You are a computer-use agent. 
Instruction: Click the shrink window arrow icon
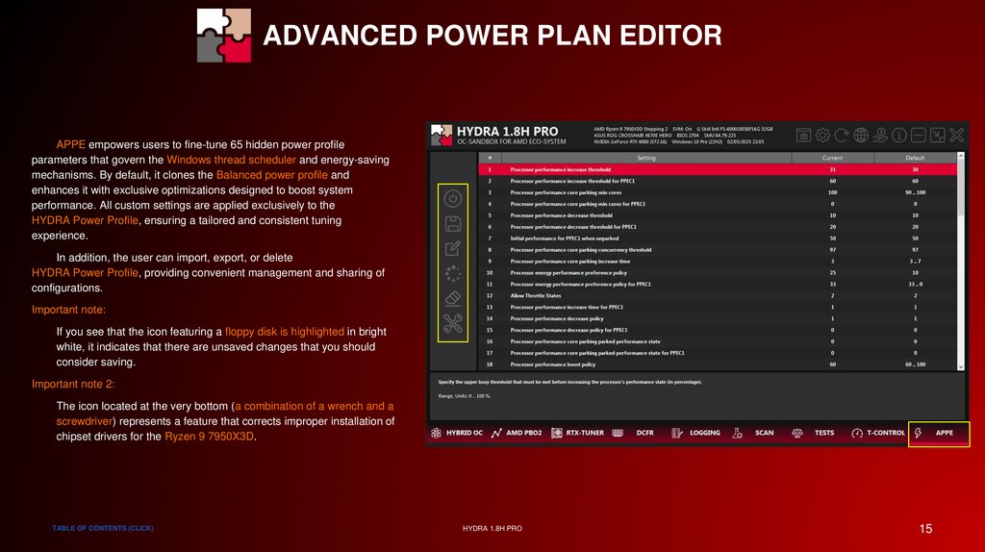(x=937, y=135)
